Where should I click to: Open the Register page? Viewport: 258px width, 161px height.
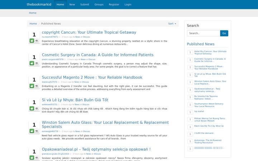pyautogui.click(x=114, y=4)
